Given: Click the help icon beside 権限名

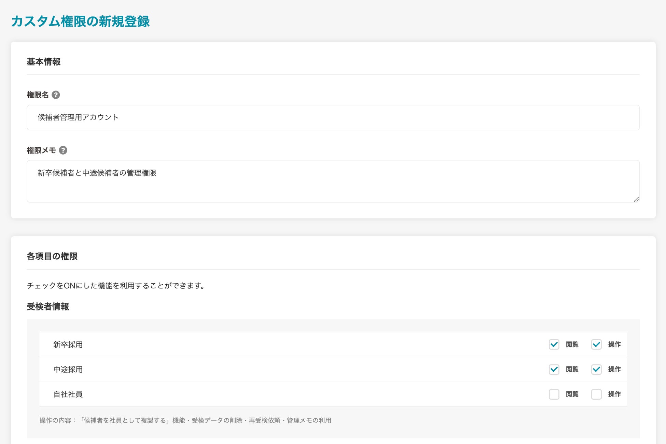Looking at the screenshot, I should tap(56, 95).
